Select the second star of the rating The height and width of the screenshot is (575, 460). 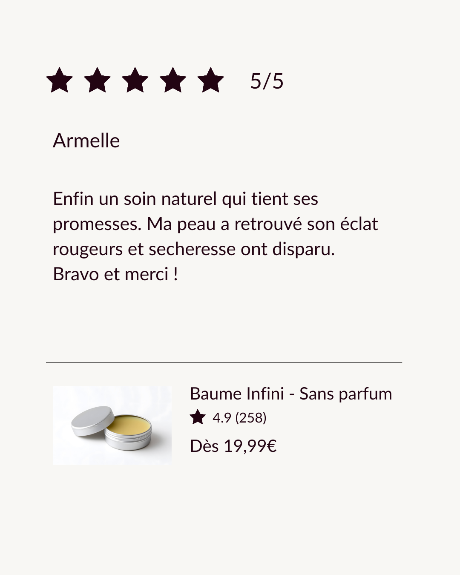point(97,80)
